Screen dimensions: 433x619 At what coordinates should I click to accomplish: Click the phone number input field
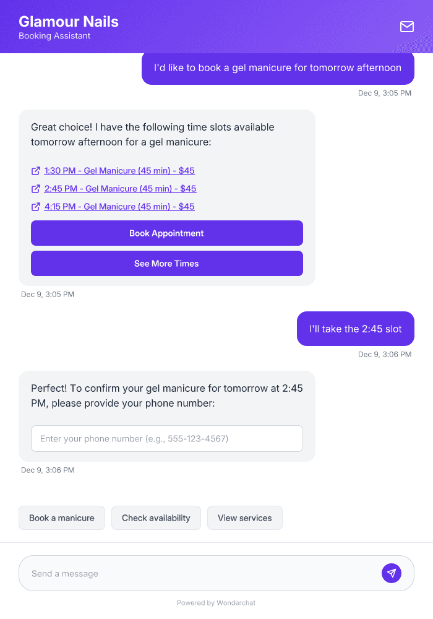(167, 438)
